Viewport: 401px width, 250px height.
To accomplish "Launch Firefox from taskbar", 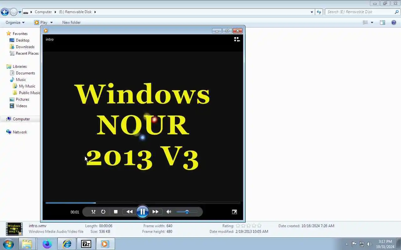I will 47,244.
